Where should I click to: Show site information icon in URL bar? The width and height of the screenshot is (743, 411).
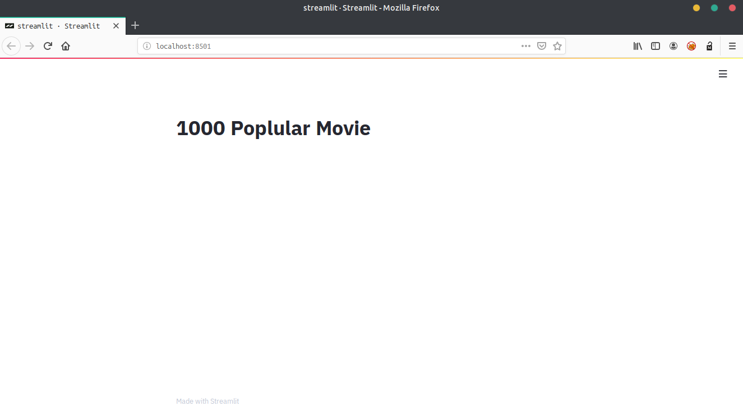[x=147, y=46]
